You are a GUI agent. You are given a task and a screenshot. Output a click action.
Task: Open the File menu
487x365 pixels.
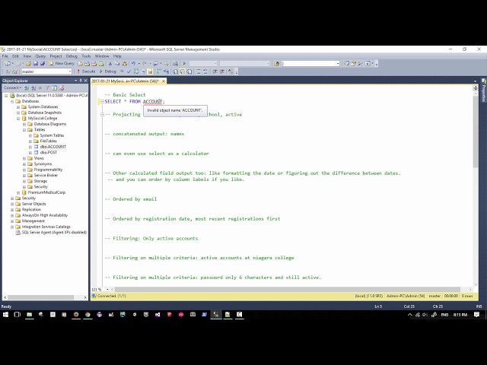5,56
